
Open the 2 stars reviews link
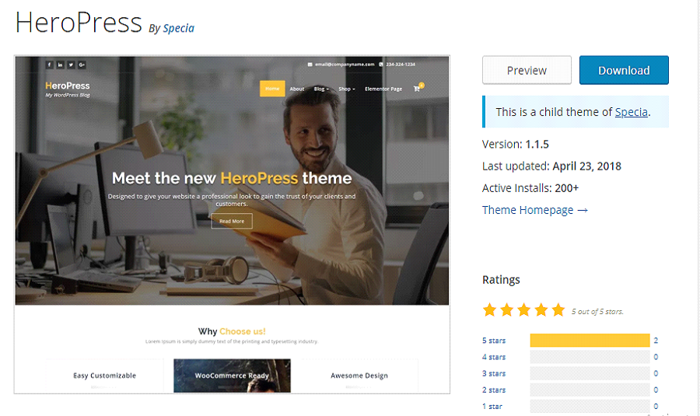pyautogui.click(x=494, y=390)
